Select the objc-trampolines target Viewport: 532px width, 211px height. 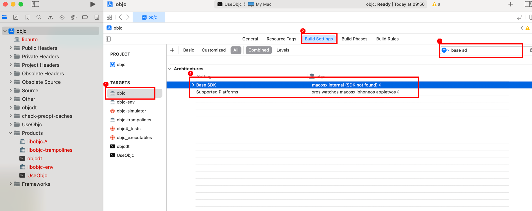(x=131, y=120)
